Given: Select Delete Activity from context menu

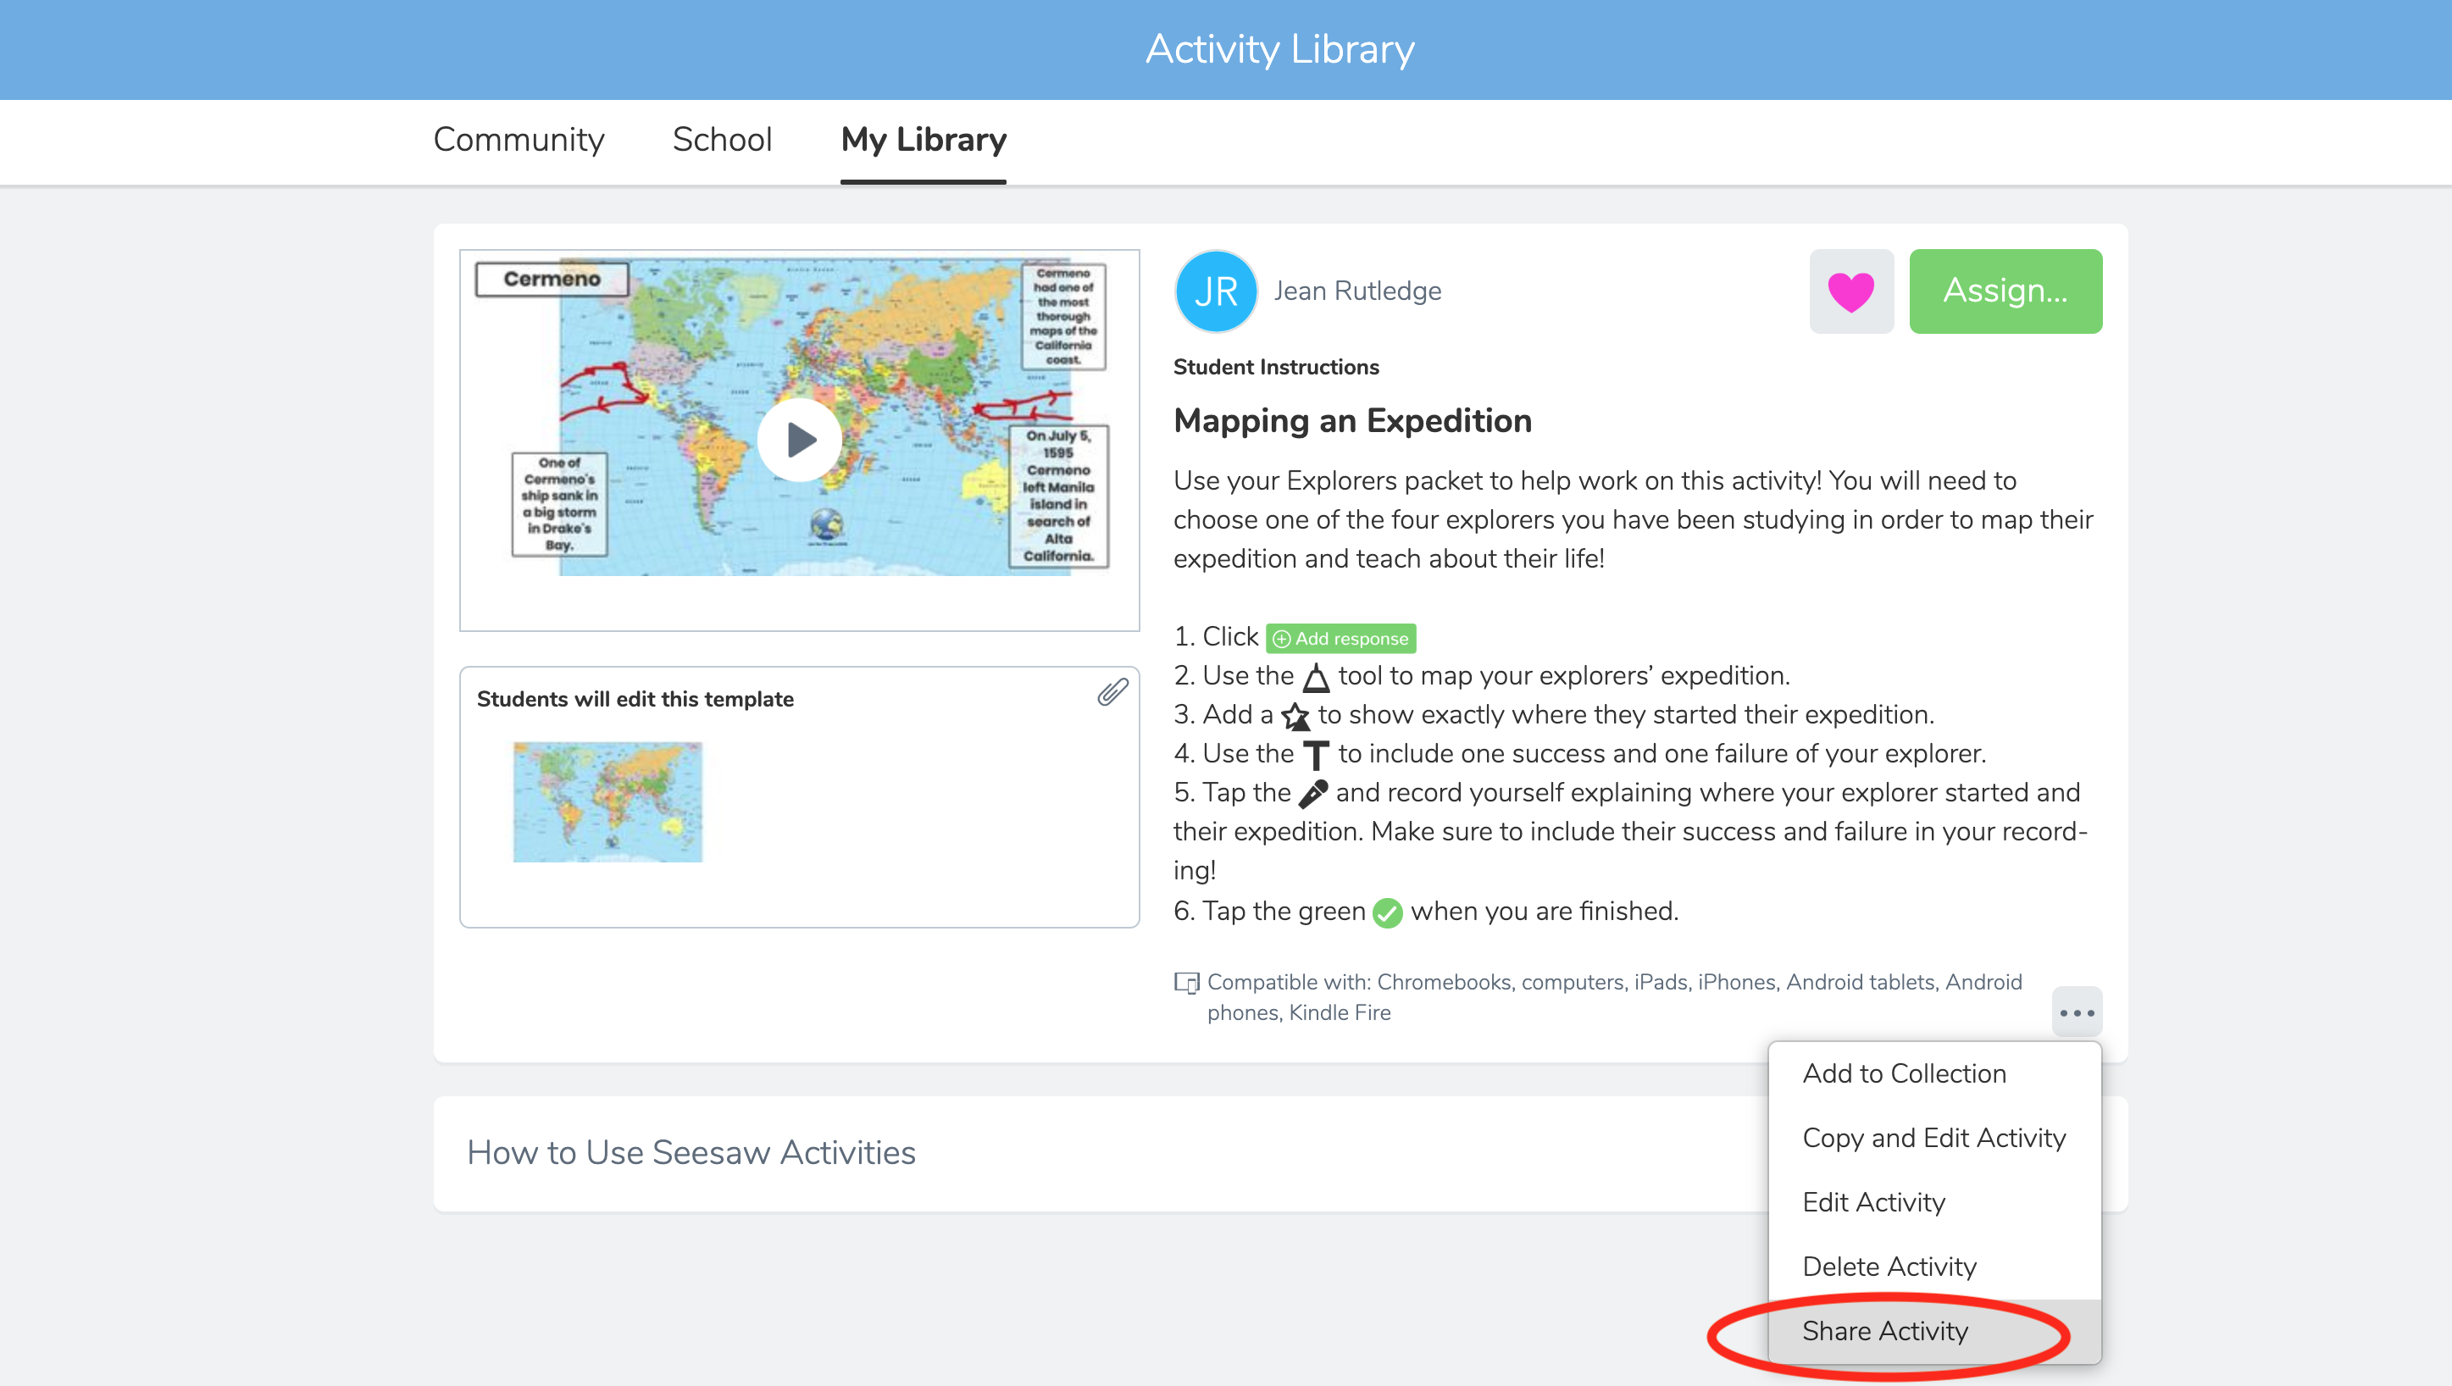Looking at the screenshot, I should point(1889,1267).
